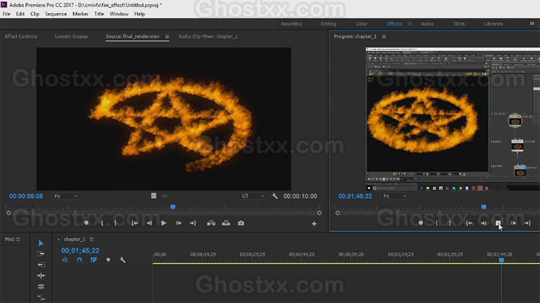
Task: Open the Marker menu
Action: point(80,14)
